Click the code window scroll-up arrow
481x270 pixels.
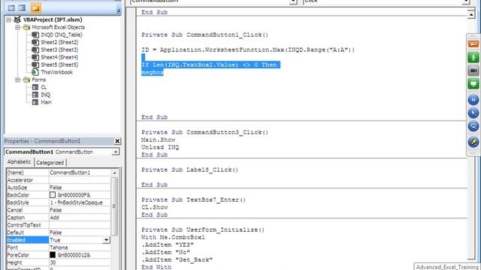tap(471, 14)
